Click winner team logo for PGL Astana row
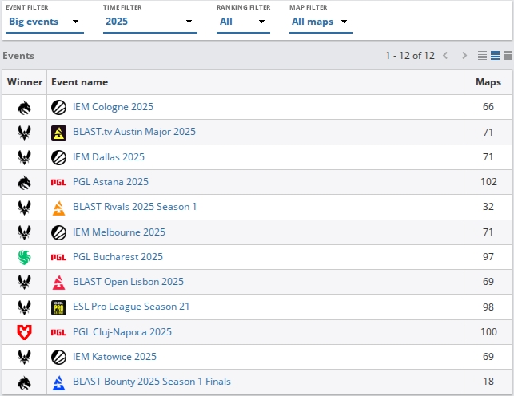This screenshot has height=396, width=514. click(24, 183)
